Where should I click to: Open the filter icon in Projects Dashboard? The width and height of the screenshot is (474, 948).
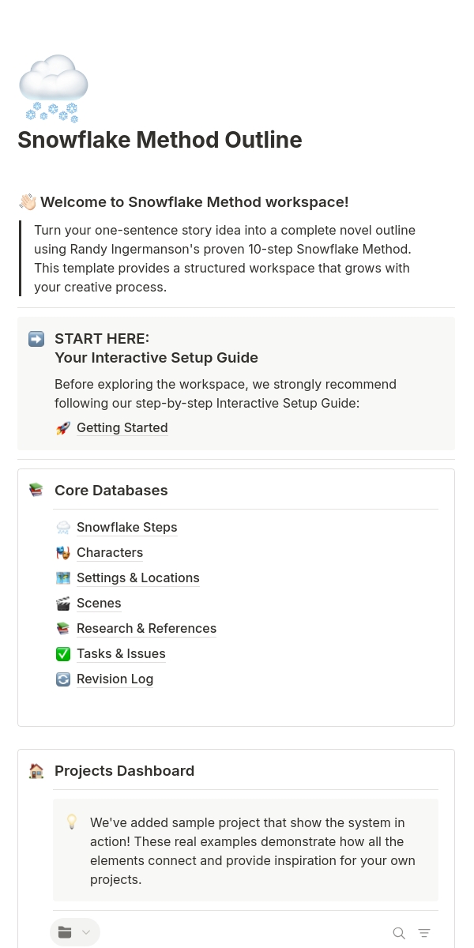pos(424,933)
